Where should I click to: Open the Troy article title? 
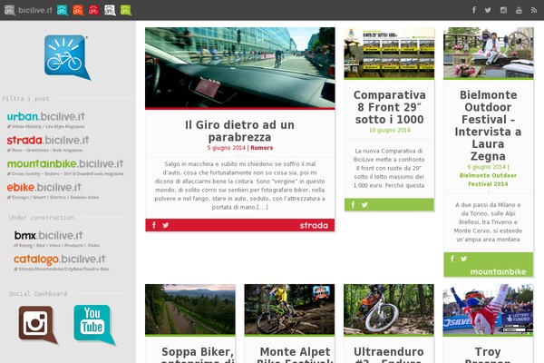click(x=488, y=355)
